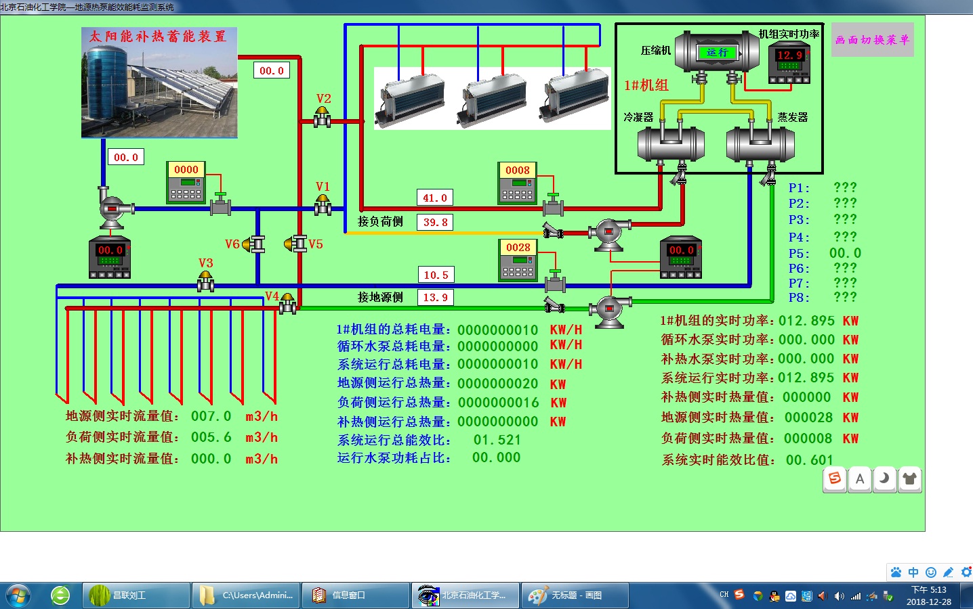Click the flow meter showing 0008
The width and height of the screenshot is (973, 609).
pyautogui.click(x=518, y=183)
